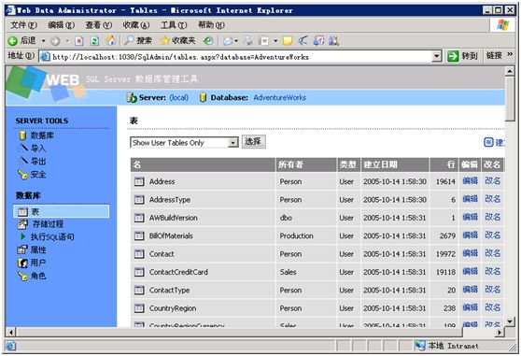Click the create table icon at right
Screen dimensions: 521x356
pyautogui.click(x=488, y=142)
